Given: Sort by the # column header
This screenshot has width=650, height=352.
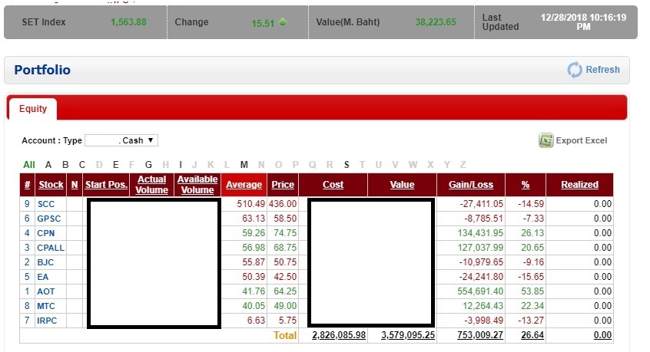Looking at the screenshot, I should pos(28,185).
